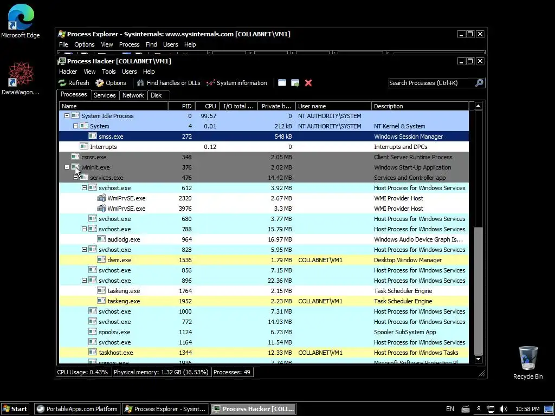Open the Tools menu in Process Hacker

point(108,71)
